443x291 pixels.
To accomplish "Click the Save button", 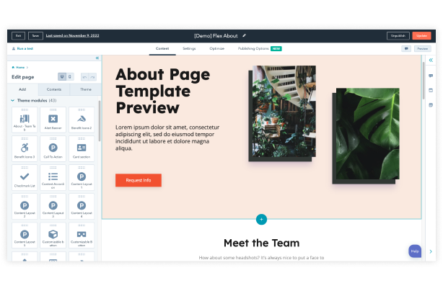I will (35, 36).
